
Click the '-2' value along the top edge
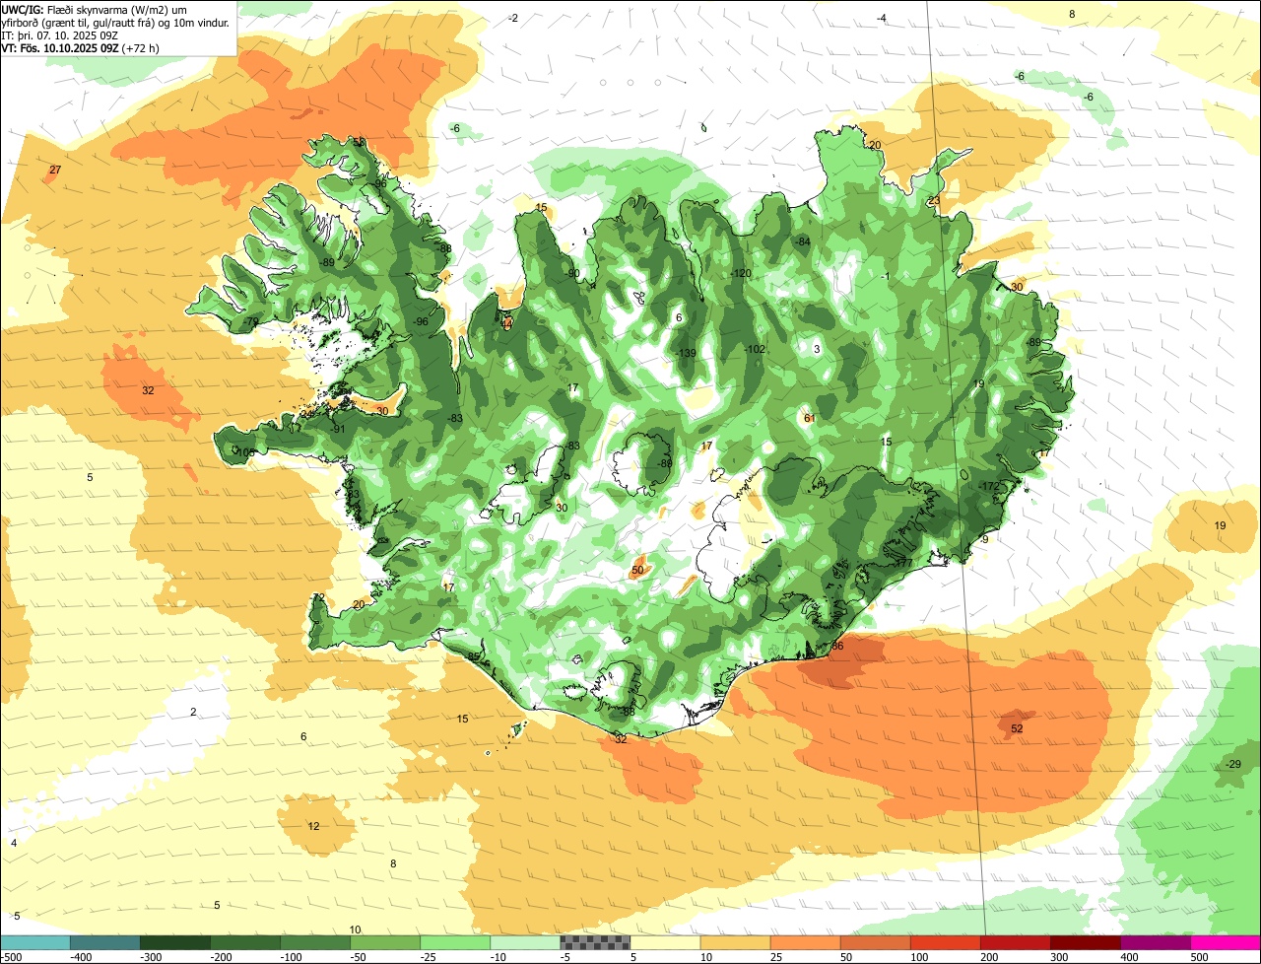513,19
